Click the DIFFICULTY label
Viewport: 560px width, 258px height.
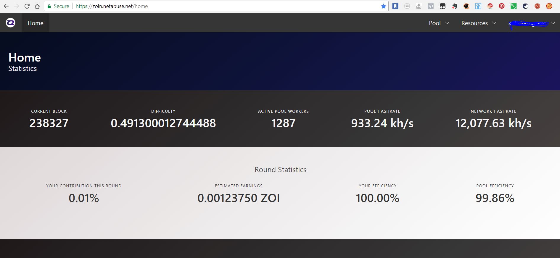click(163, 111)
